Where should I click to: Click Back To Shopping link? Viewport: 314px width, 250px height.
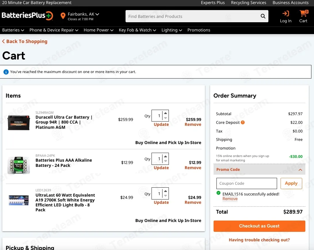(x=25, y=42)
